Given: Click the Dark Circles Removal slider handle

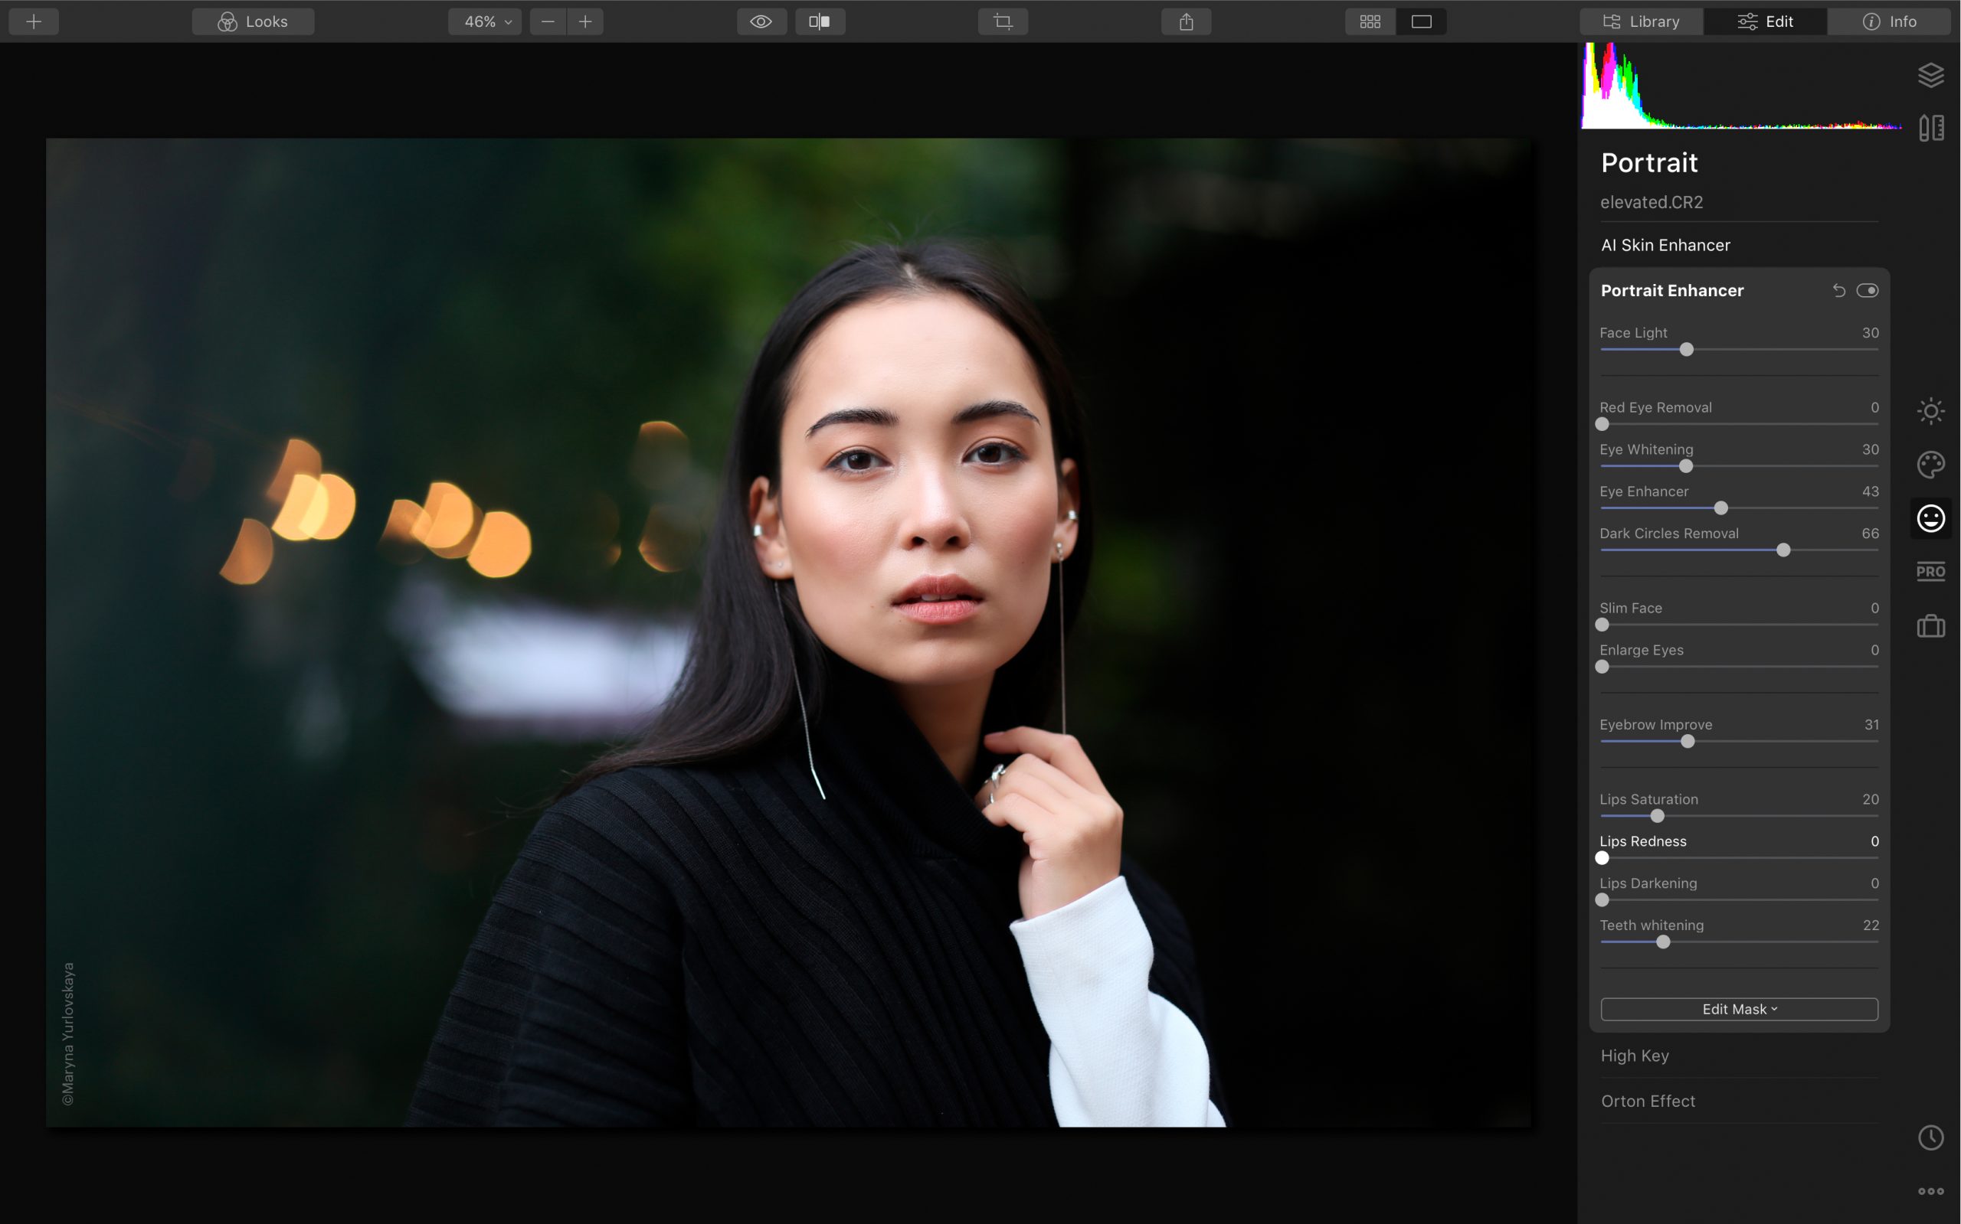Looking at the screenshot, I should (x=1783, y=550).
